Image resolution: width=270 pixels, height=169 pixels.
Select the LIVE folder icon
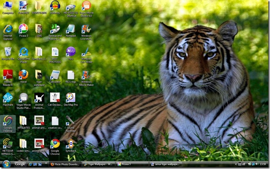(x=39, y=31)
